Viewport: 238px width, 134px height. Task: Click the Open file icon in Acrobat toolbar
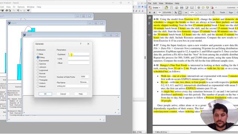166,7
